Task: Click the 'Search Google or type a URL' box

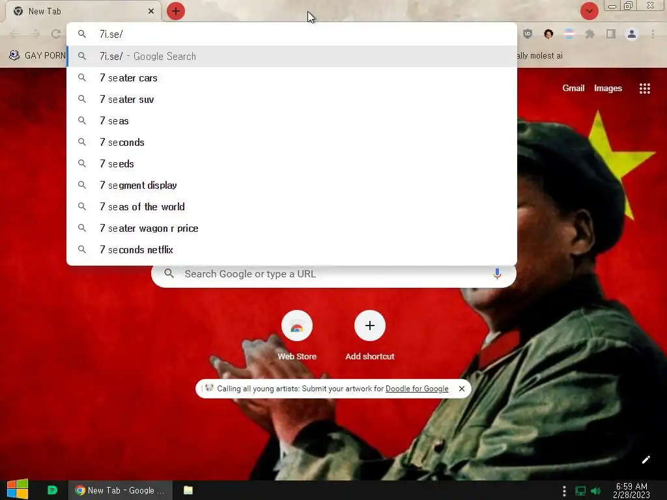Action: pyautogui.click(x=333, y=274)
